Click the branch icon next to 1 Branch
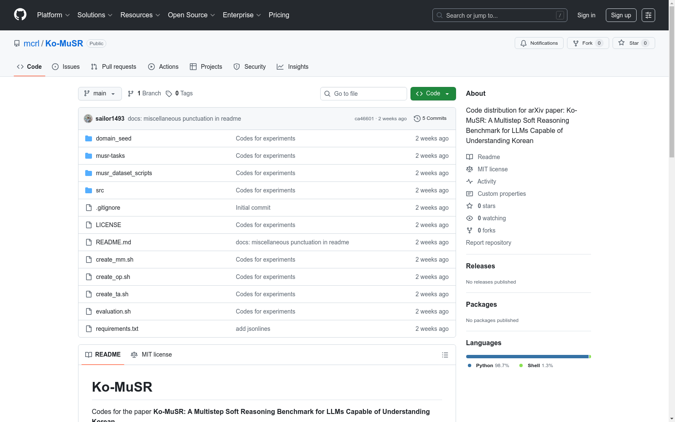Image resolution: width=675 pixels, height=422 pixels. click(x=131, y=94)
